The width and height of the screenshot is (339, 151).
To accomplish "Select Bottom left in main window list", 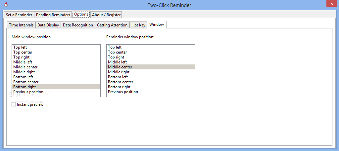I will coord(56,77).
